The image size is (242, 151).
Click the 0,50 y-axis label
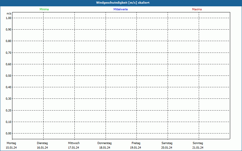(8, 75)
